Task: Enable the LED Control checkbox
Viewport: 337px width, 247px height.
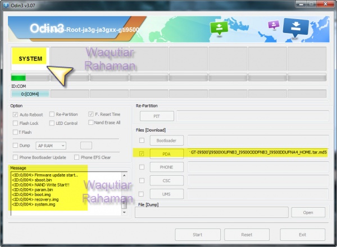Action: (x=52, y=123)
